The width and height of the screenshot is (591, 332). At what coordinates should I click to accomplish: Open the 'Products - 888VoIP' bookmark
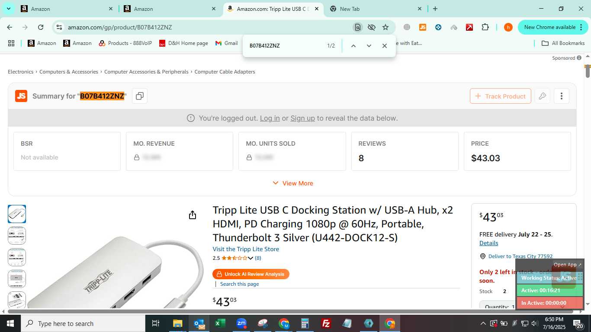point(125,43)
